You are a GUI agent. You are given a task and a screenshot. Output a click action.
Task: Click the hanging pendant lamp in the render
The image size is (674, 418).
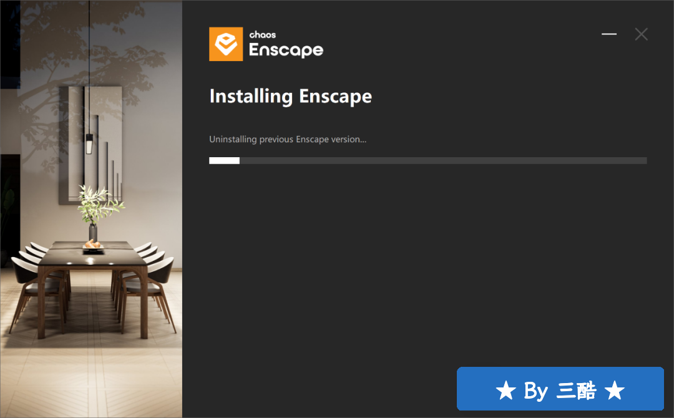[89, 144]
